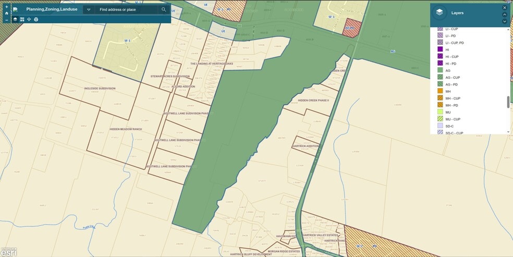
Task: Open the search source dropdown arrow
Action: (89, 9)
